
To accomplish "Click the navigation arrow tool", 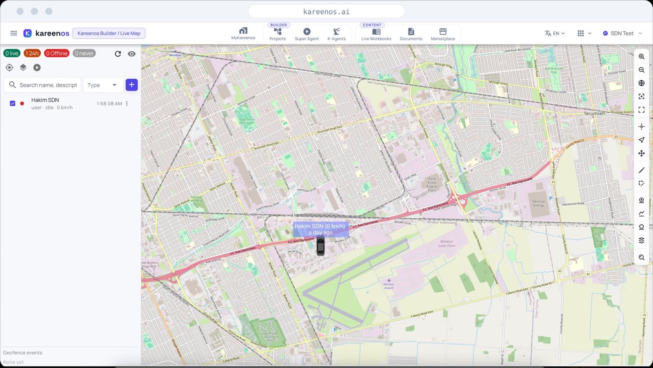I will [642, 140].
